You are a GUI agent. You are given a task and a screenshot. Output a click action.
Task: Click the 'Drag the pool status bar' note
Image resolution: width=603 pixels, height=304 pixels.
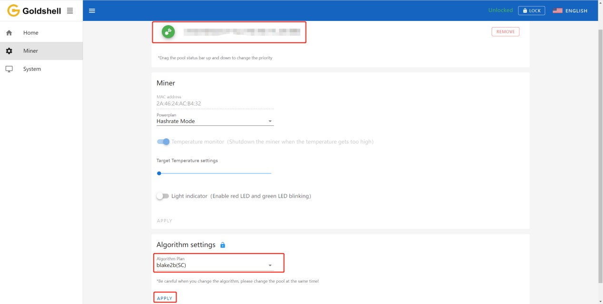pos(215,58)
